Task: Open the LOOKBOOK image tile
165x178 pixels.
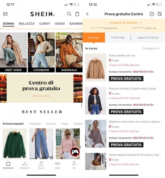Action: [41, 52]
